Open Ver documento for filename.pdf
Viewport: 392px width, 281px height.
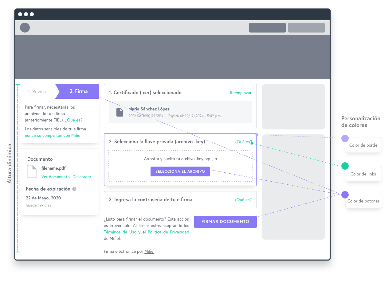pyautogui.click(x=55, y=177)
